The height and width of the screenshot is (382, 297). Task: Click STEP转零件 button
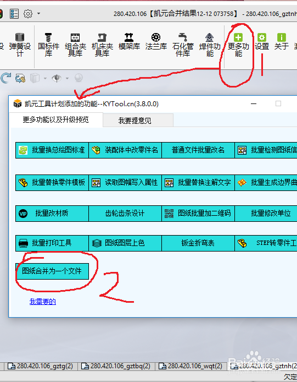pos(266,243)
